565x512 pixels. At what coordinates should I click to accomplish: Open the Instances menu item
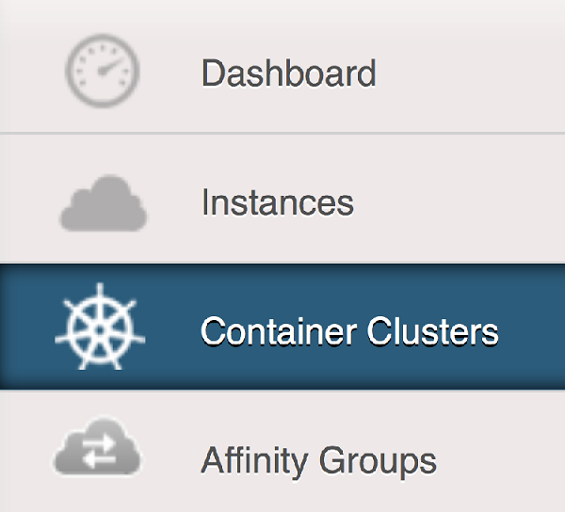(282, 199)
